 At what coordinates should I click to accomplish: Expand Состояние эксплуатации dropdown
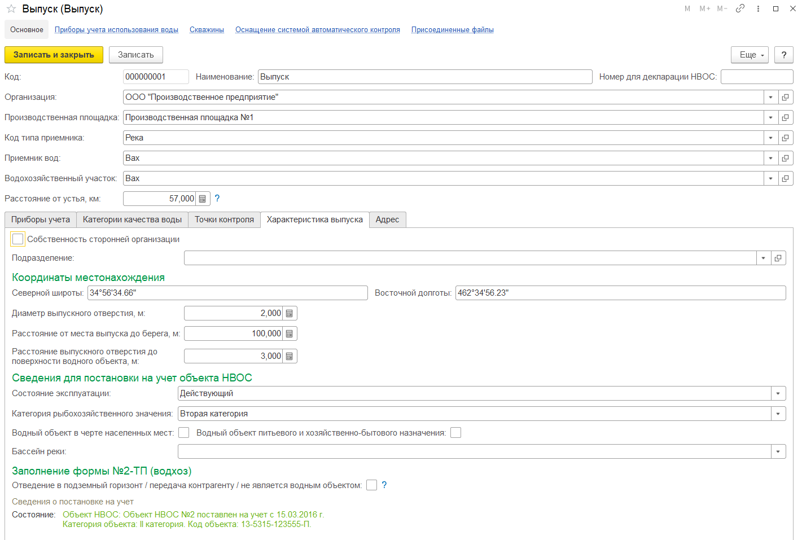(x=778, y=393)
